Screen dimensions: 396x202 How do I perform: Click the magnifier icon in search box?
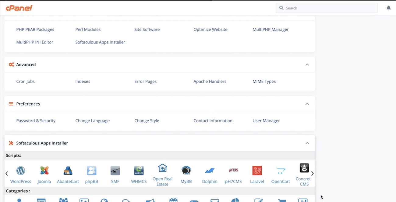tap(281, 8)
